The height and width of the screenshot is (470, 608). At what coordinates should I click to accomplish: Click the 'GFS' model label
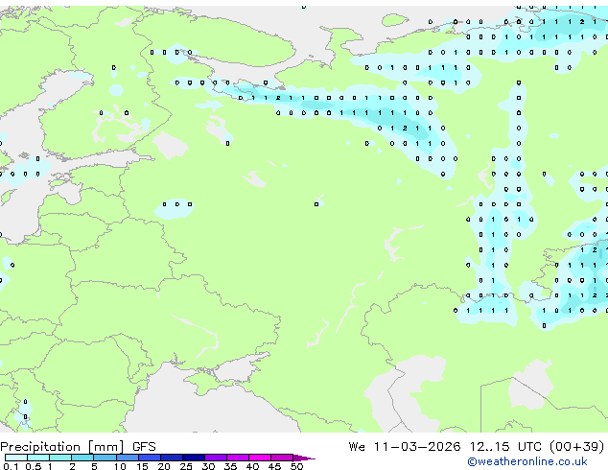click(x=144, y=447)
